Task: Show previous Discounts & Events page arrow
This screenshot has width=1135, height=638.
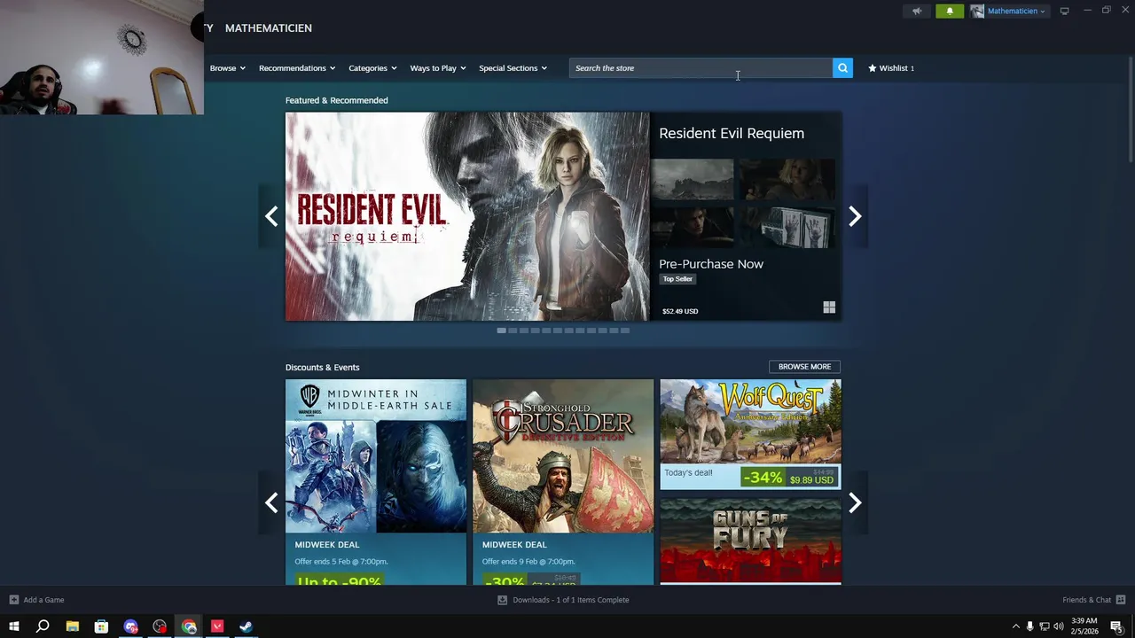Action: pyautogui.click(x=271, y=503)
